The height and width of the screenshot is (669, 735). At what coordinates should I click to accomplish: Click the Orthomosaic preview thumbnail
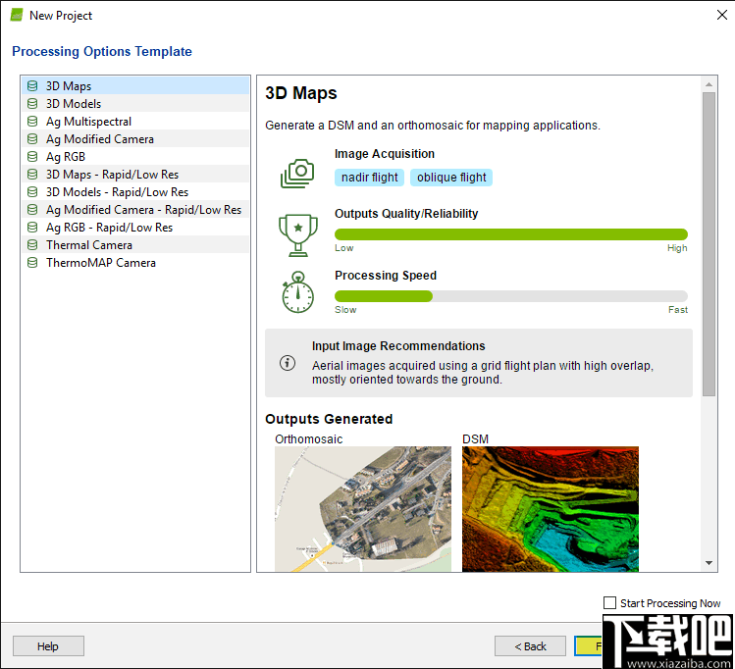tap(363, 509)
